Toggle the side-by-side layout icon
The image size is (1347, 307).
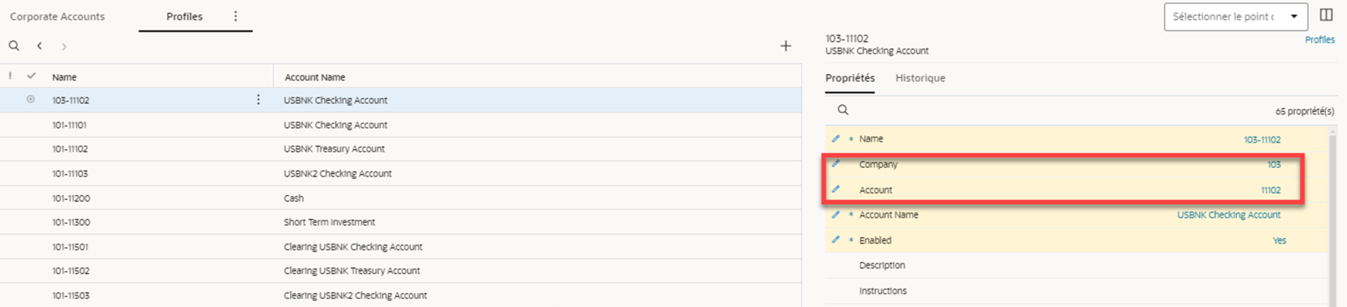[x=1326, y=15]
